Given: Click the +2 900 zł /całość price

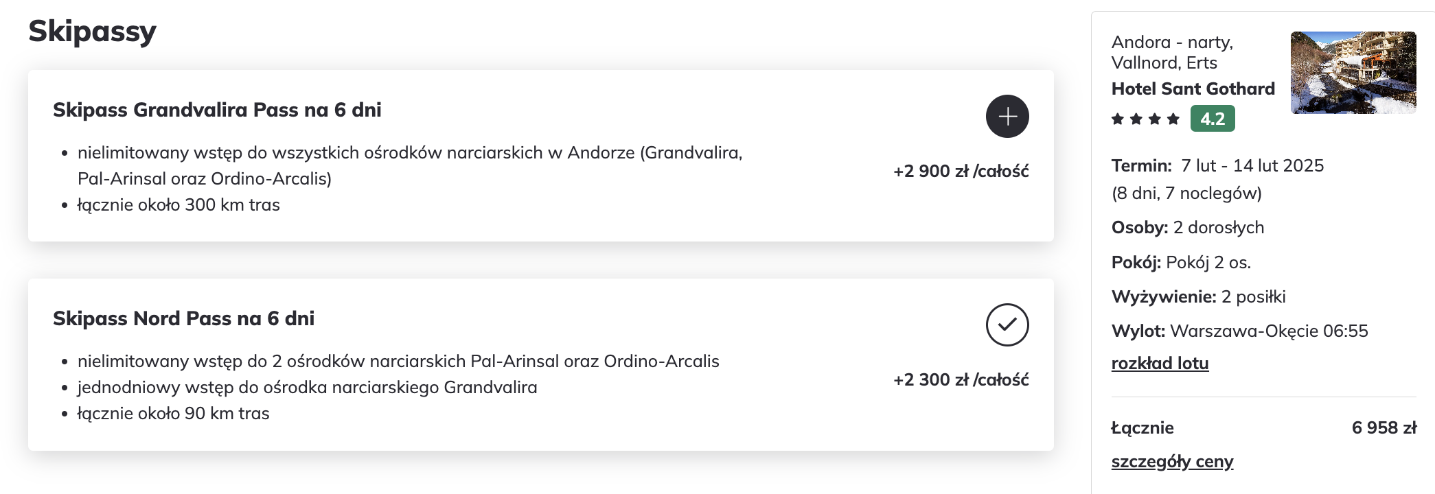Looking at the screenshot, I should click(x=961, y=172).
